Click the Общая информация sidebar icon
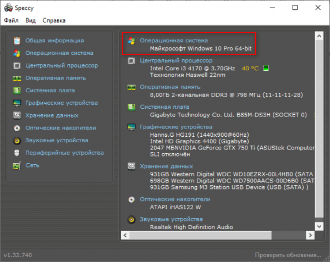The image size is (330, 262). coord(17,41)
